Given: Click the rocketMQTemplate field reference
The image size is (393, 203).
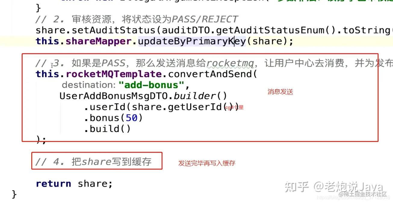Looking at the screenshot, I should coord(113,74).
